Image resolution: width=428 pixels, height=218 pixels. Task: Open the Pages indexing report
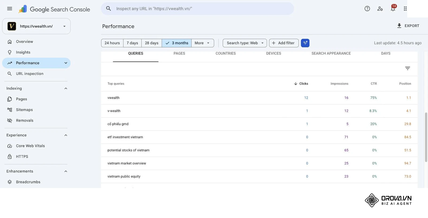(36, 99)
